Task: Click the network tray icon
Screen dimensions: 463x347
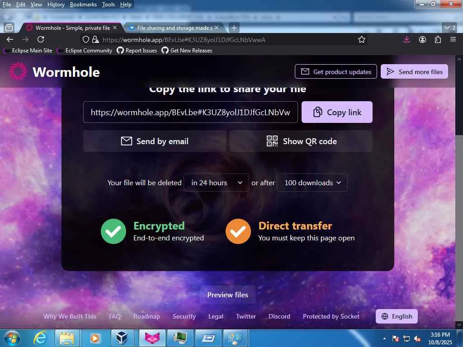Action: point(406,338)
